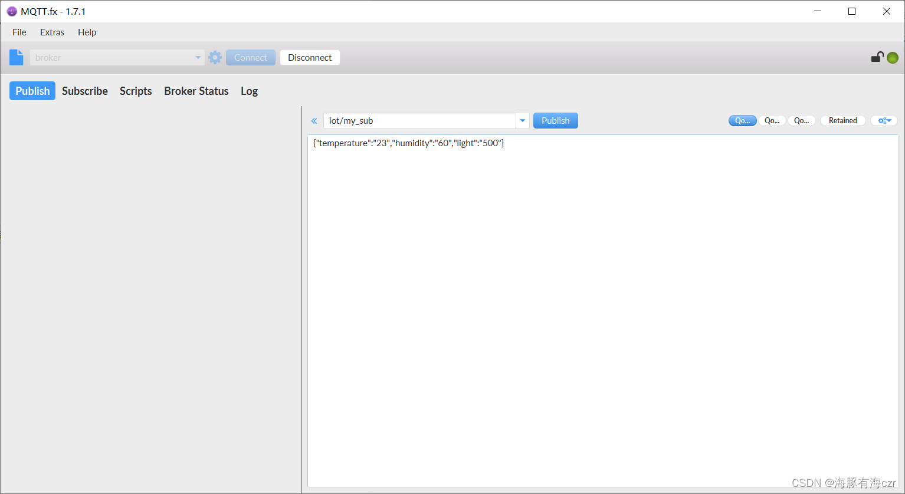Select the third QoS level toggle
Image resolution: width=905 pixels, height=494 pixels.
pos(801,120)
